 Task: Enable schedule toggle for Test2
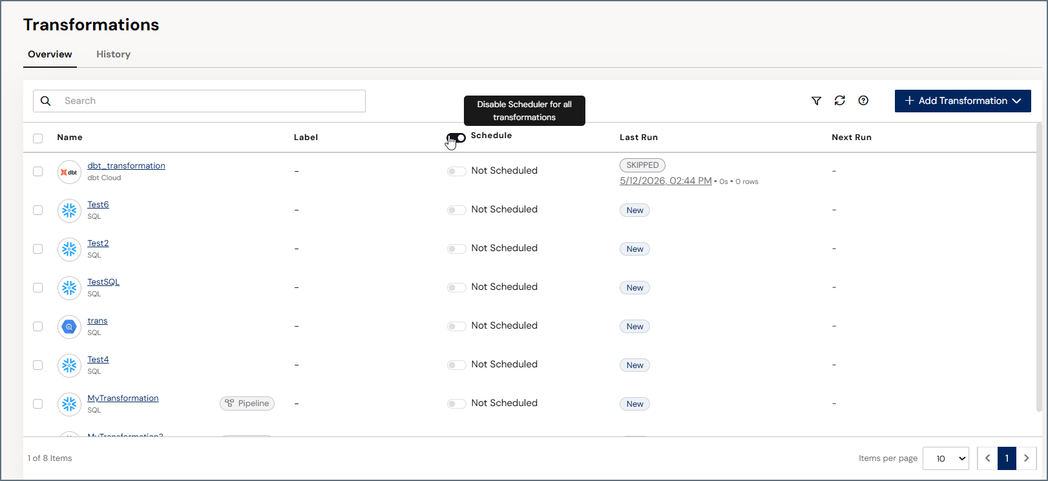coord(456,249)
